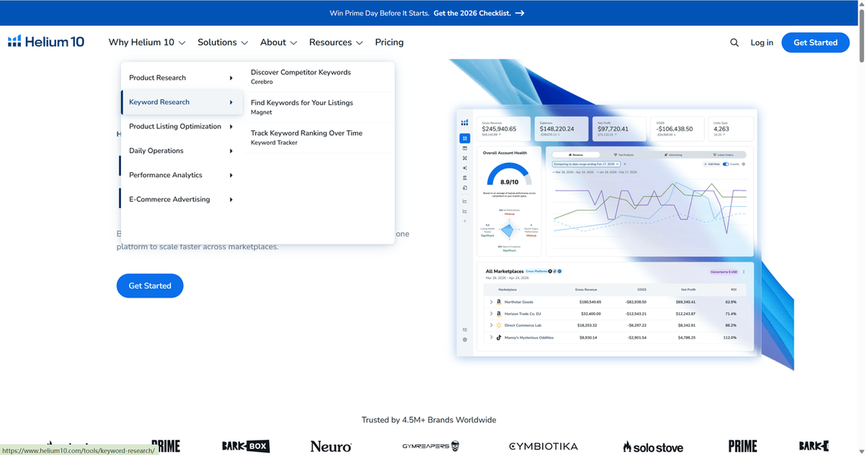Expand the About nav dropdown
Viewport: 865px width, 455px height.
tap(278, 43)
